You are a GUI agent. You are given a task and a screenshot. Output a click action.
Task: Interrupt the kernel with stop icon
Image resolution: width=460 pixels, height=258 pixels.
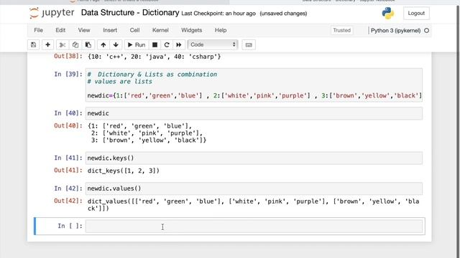click(155, 44)
